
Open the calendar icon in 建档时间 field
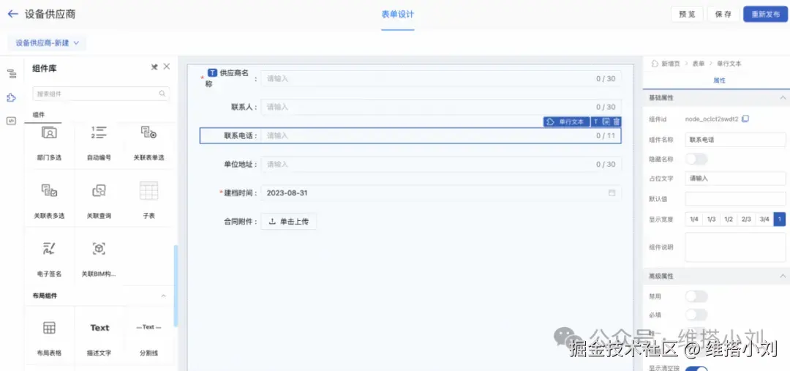(x=612, y=193)
